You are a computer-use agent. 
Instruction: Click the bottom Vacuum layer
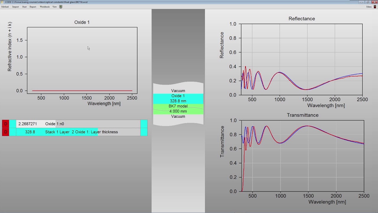[178, 116]
